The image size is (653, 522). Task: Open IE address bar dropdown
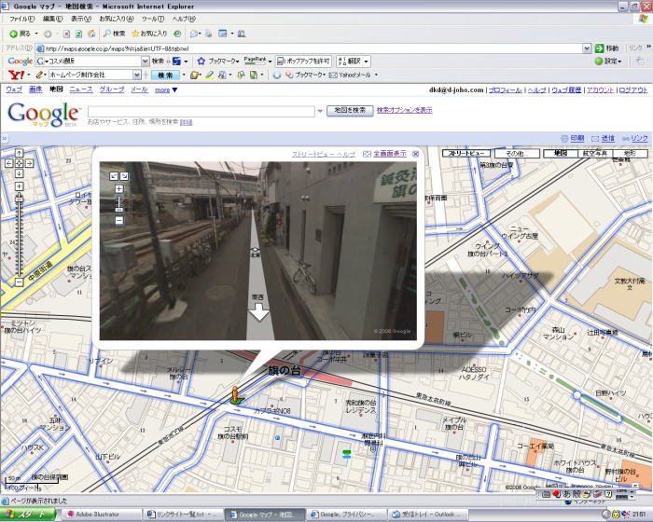pos(587,48)
